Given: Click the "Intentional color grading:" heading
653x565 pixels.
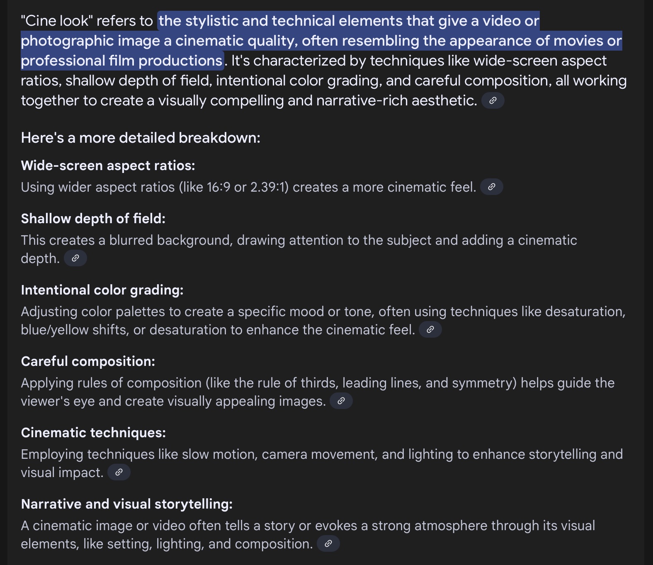Looking at the screenshot, I should click(102, 290).
